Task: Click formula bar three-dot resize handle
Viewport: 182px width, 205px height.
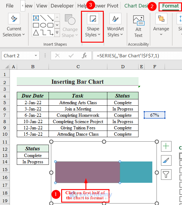Action: (x=45, y=56)
